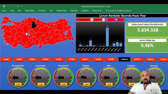The width and height of the screenshot is (168, 94).
Task: Open the Veri ribbon tab
Action: pyautogui.click(x=51, y=11)
